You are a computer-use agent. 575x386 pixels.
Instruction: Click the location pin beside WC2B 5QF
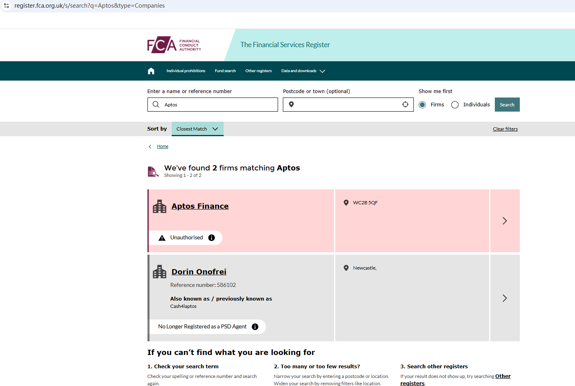pyautogui.click(x=346, y=203)
